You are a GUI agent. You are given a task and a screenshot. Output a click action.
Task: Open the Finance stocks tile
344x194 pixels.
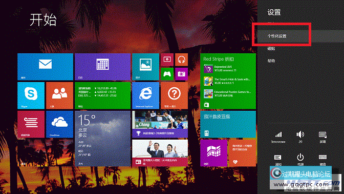click(x=102, y=95)
